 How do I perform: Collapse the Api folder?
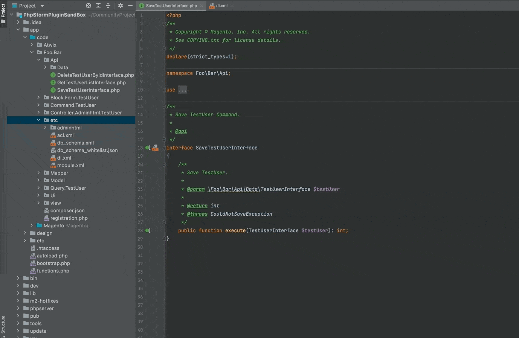(x=38, y=60)
